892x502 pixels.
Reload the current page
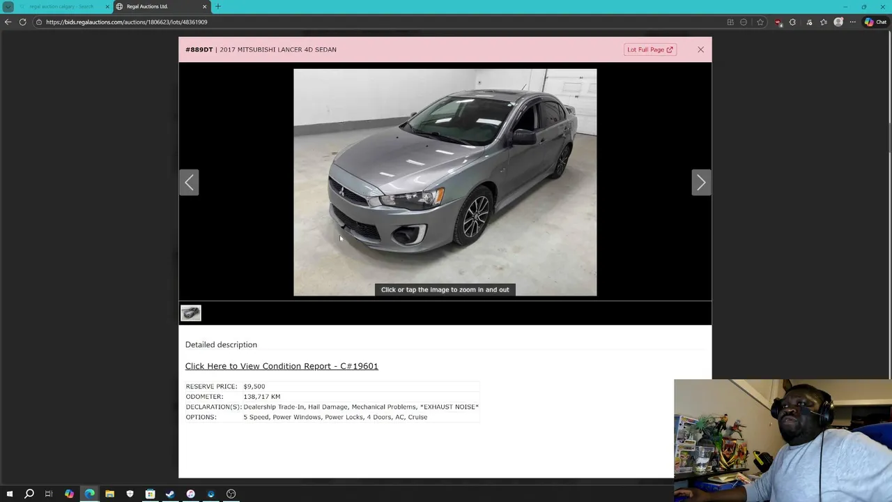(x=22, y=22)
